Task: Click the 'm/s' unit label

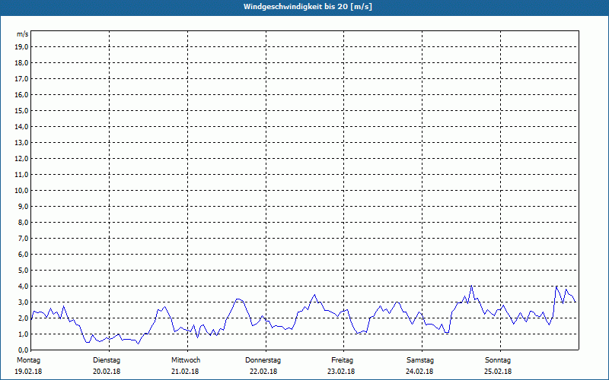Action: pyautogui.click(x=23, y=34)
